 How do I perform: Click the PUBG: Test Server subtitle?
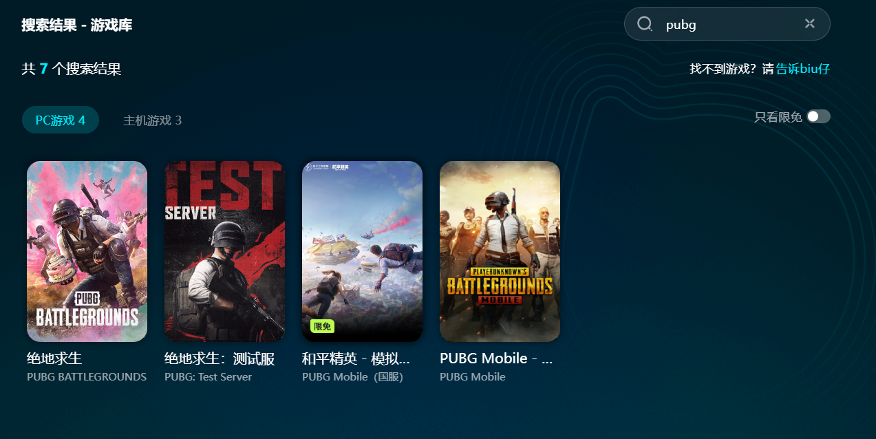point(209,377)
